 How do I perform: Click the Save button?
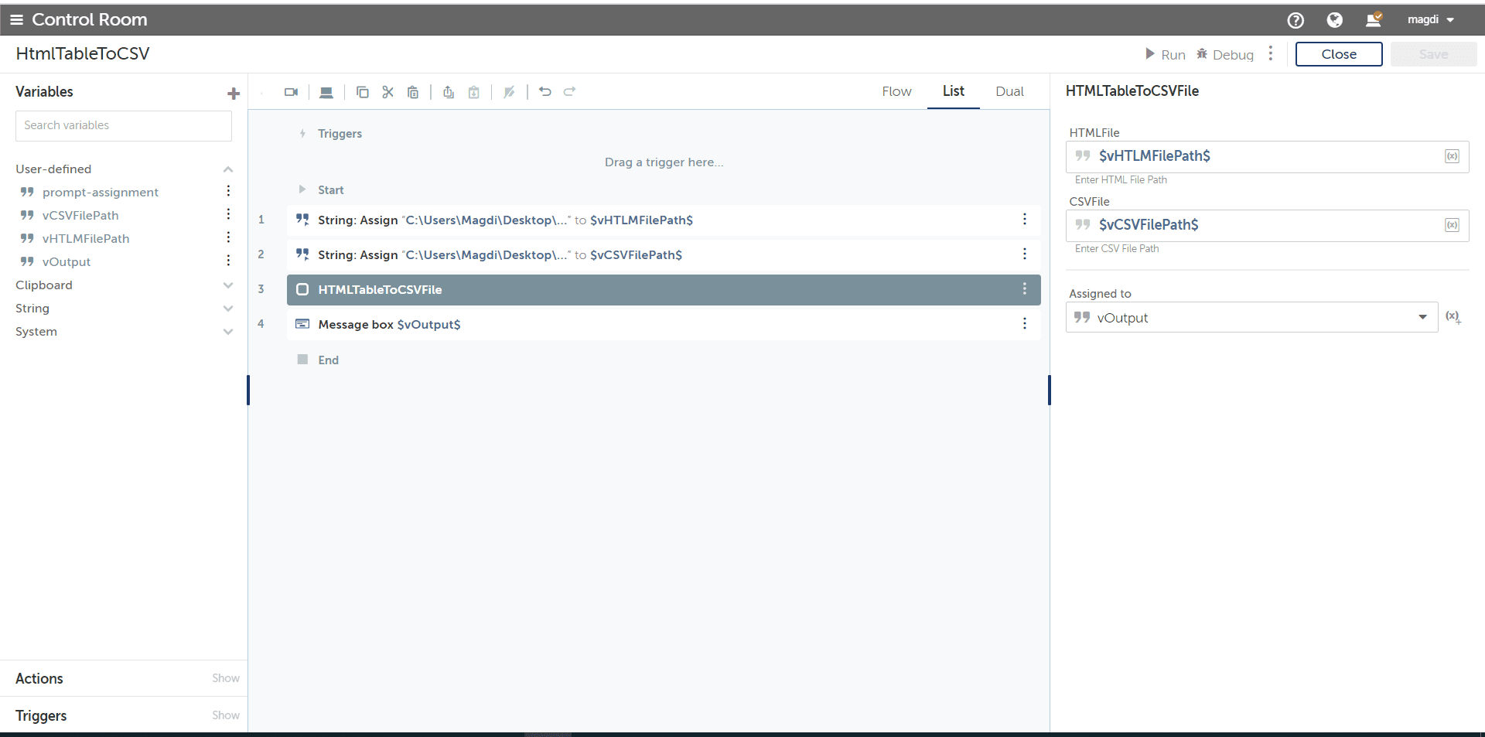tap(1433, 54)
